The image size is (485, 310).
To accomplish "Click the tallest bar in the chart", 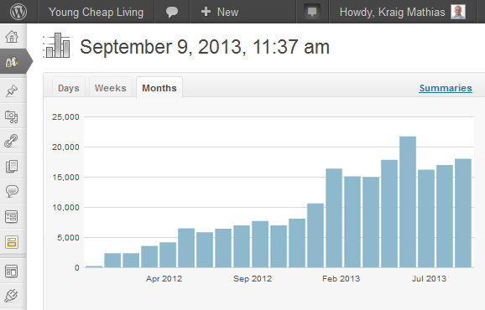I will (x=408, y=202).
